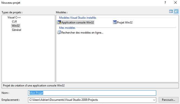The image size is (180, 104).
Task: Click the online template search icon
Action: (x=59, y=32)
